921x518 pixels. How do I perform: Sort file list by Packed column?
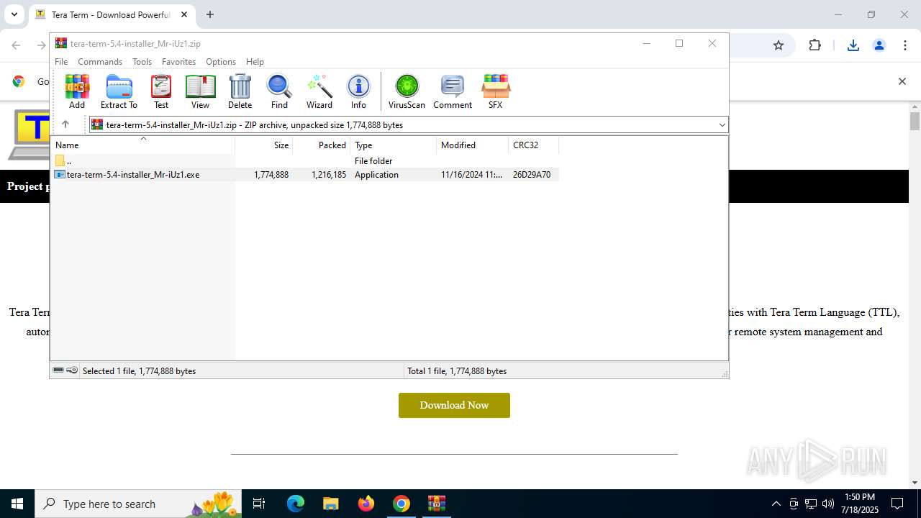coord(322,145)
